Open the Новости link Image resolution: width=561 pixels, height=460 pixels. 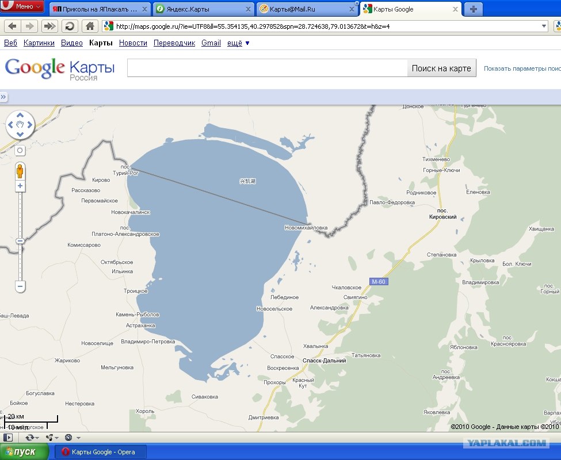133,43
